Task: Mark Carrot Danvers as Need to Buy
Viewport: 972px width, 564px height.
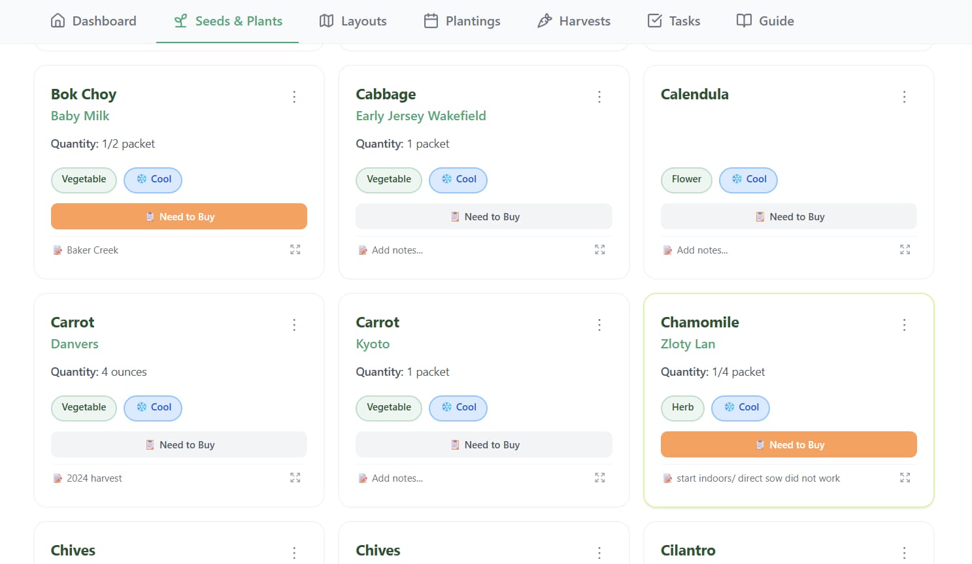Action: point(179,444)
